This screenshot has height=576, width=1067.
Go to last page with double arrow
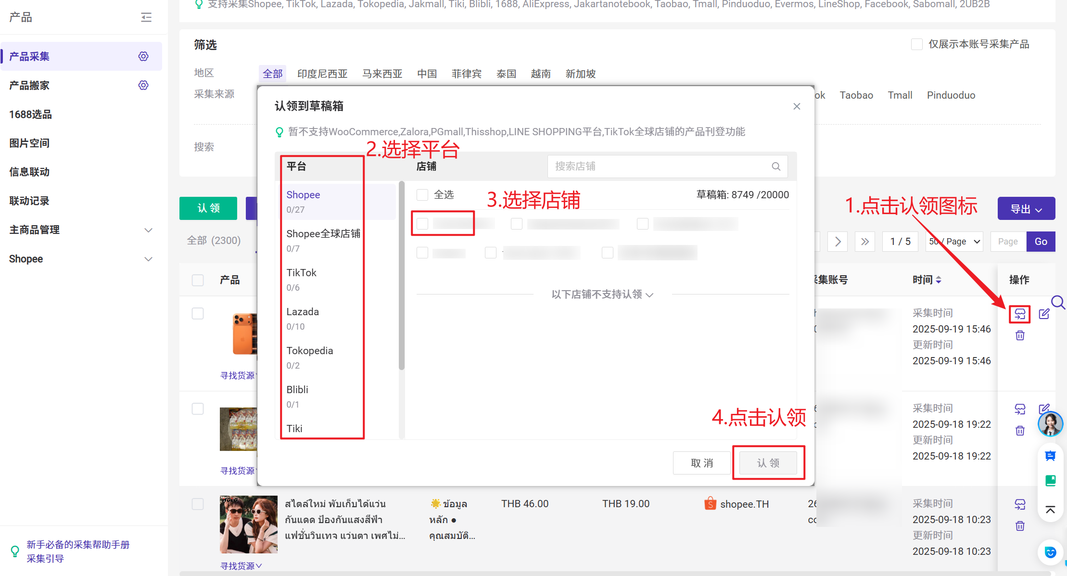point(864,242)
